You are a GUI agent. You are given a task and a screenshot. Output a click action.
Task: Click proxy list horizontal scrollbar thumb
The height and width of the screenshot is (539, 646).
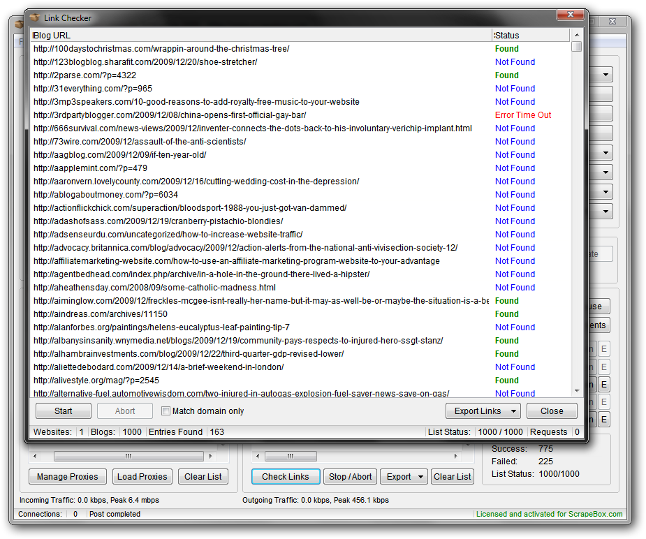tap(129, 456)
